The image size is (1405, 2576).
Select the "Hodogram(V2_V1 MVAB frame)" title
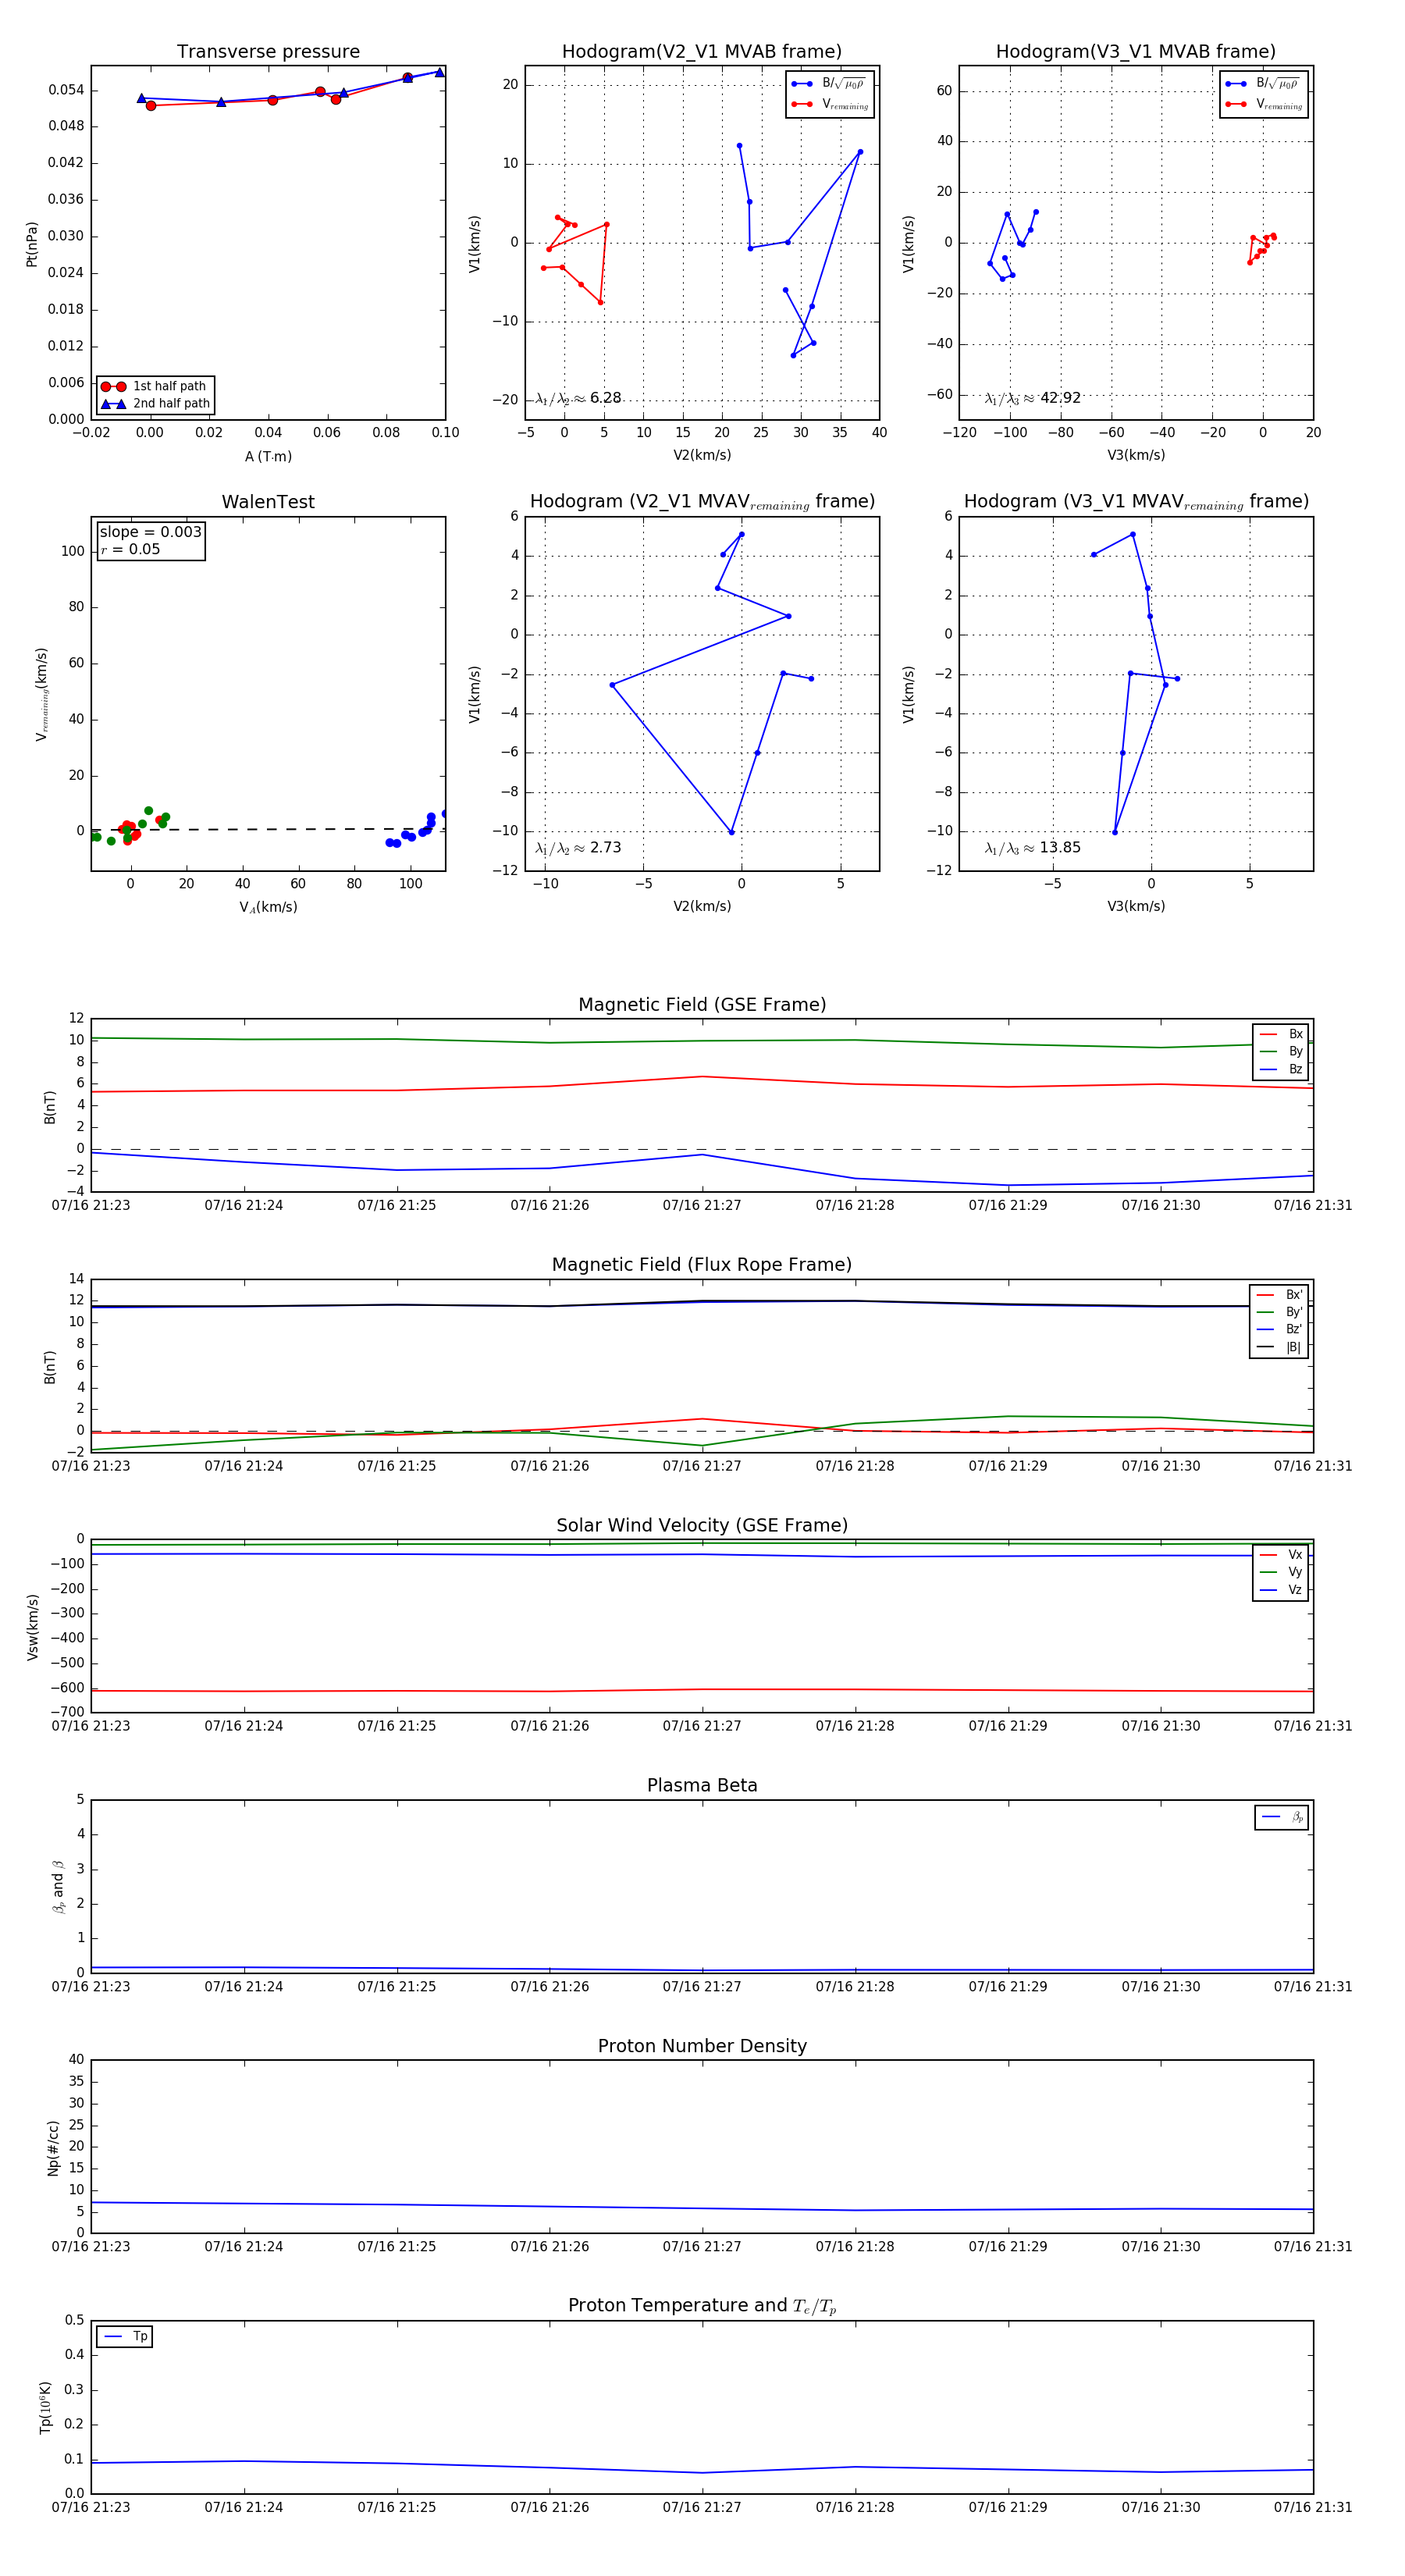pyautogui.click(x=702, y=52)
